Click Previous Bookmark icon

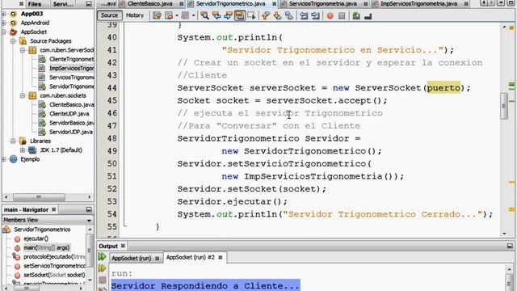(266, 15)
